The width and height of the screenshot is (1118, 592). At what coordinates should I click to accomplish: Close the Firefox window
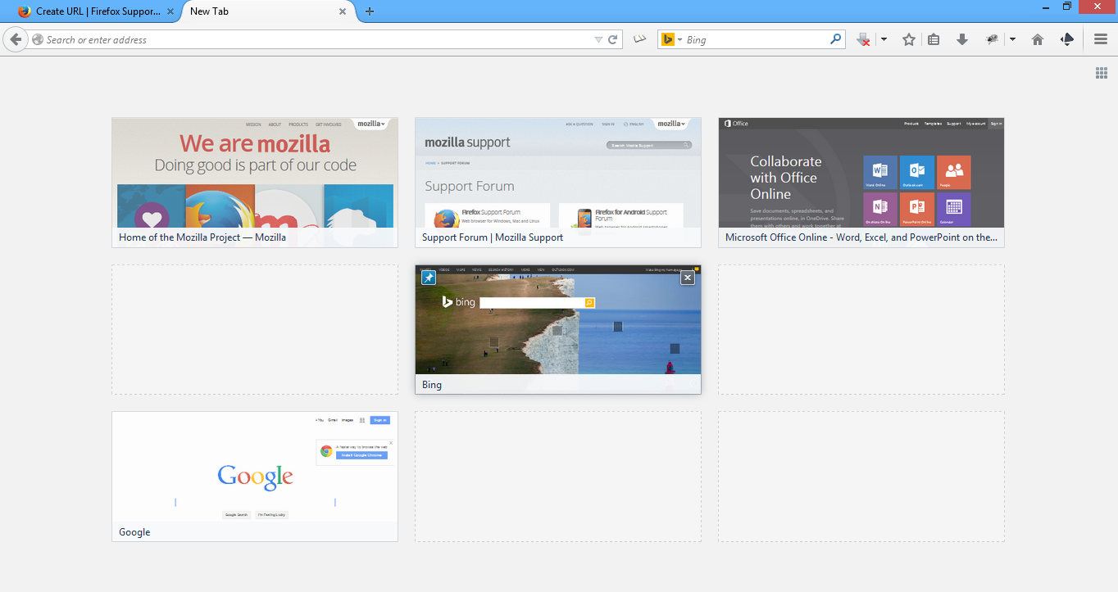click(x=1098, y=7)
